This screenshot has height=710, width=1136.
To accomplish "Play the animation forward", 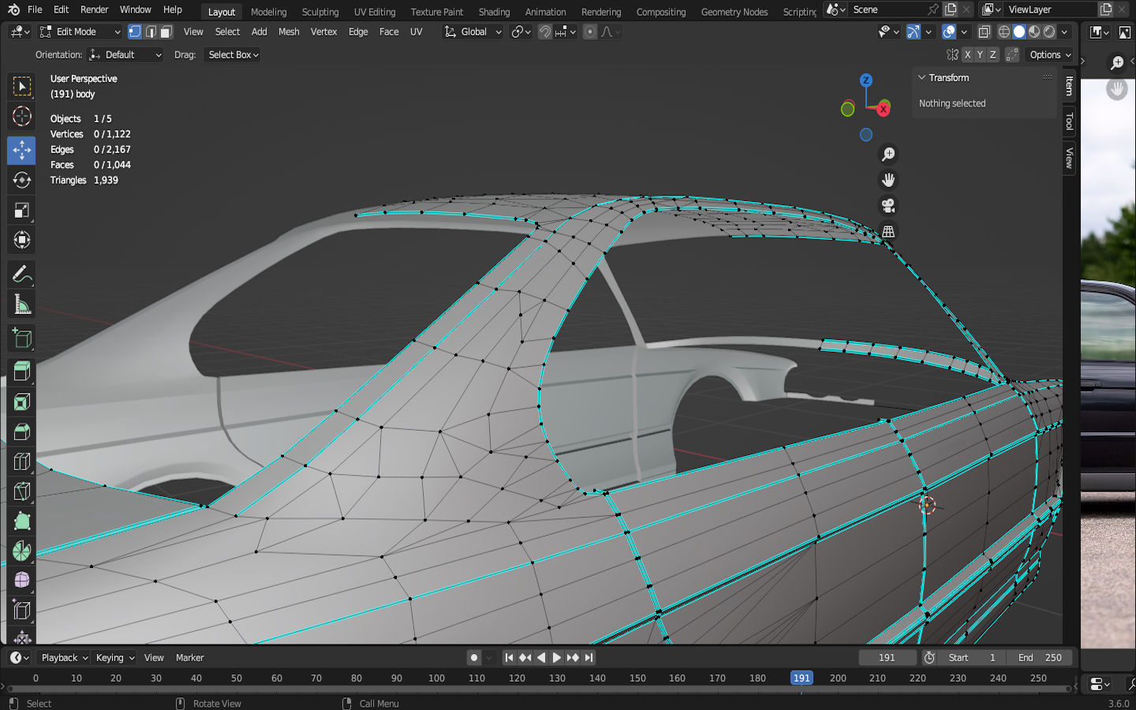I will pyautogui.click(x=557, y=658).
